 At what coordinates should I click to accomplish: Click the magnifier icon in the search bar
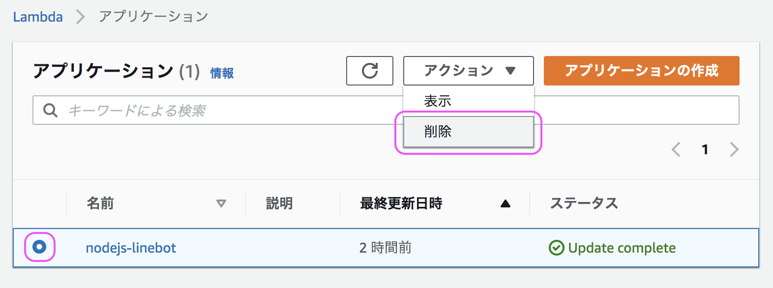click(x=51, y=110)
